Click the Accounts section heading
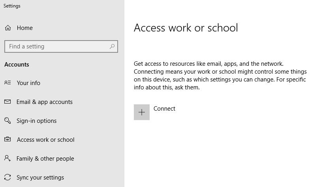Screen dimensions: 321x187 click(x=17, y=65)
